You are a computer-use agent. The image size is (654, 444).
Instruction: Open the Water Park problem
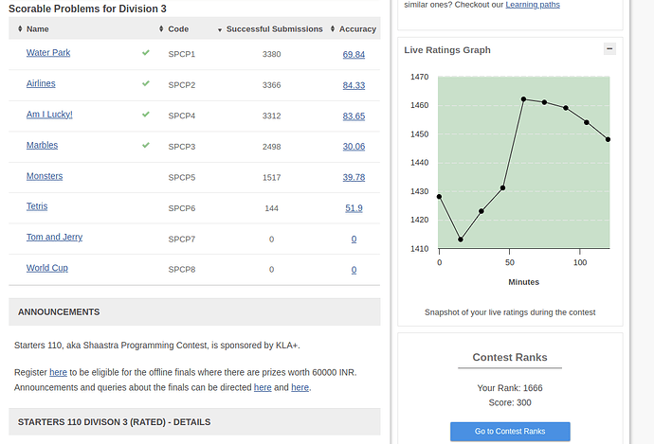[48, 53]
